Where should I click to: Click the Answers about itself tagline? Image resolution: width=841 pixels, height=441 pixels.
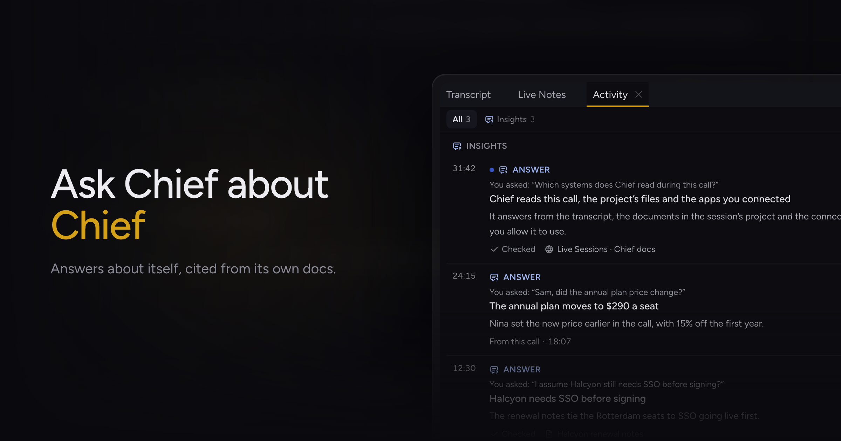[193, 269]
